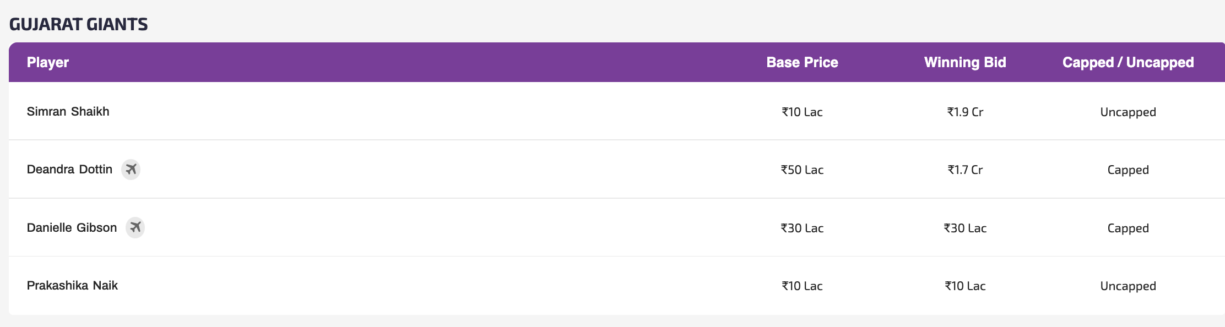Click the Winning Bid column header

click(x=965, y=62)
